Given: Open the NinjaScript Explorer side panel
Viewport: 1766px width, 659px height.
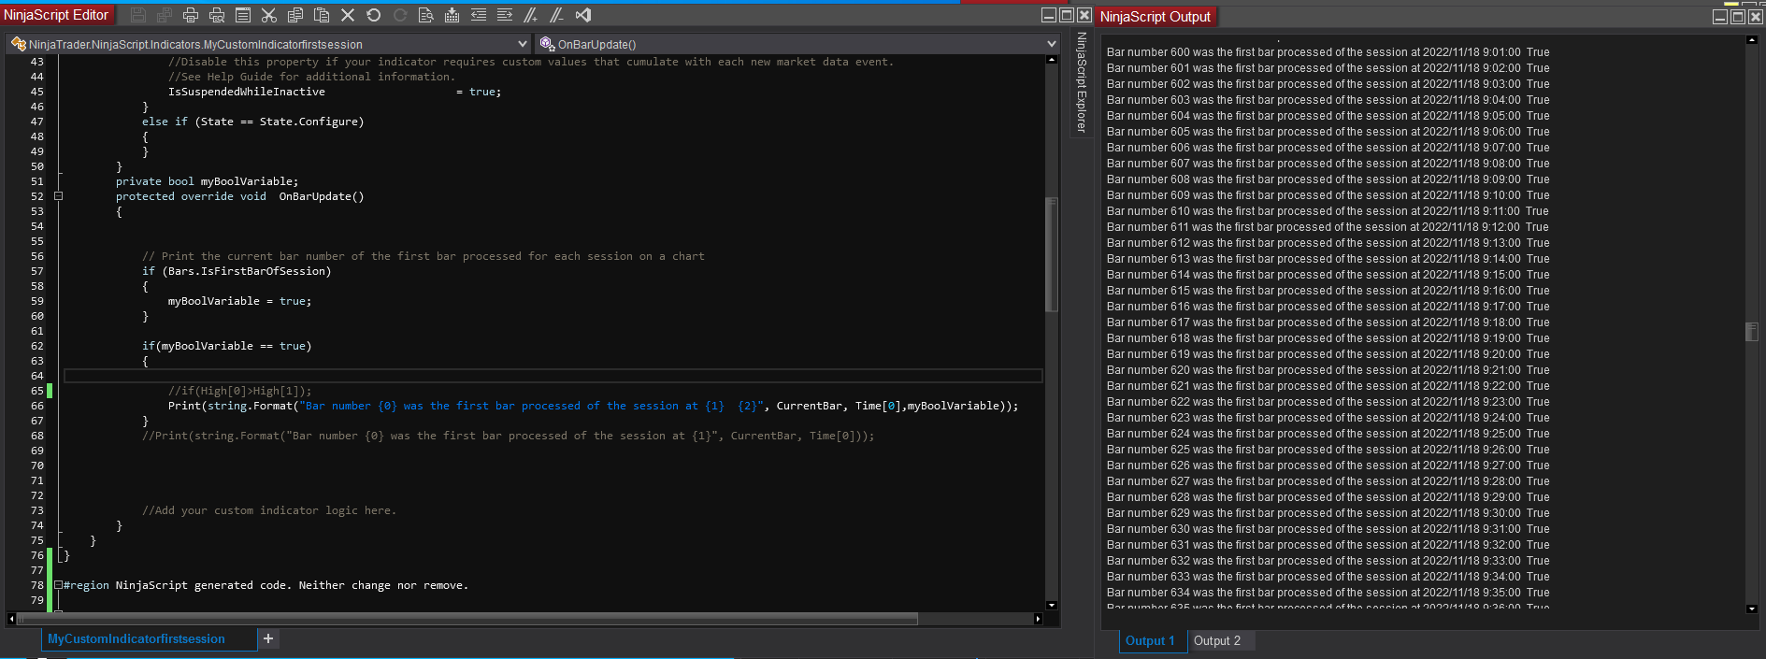Looking at the screenshot, I should [1082, 82].
